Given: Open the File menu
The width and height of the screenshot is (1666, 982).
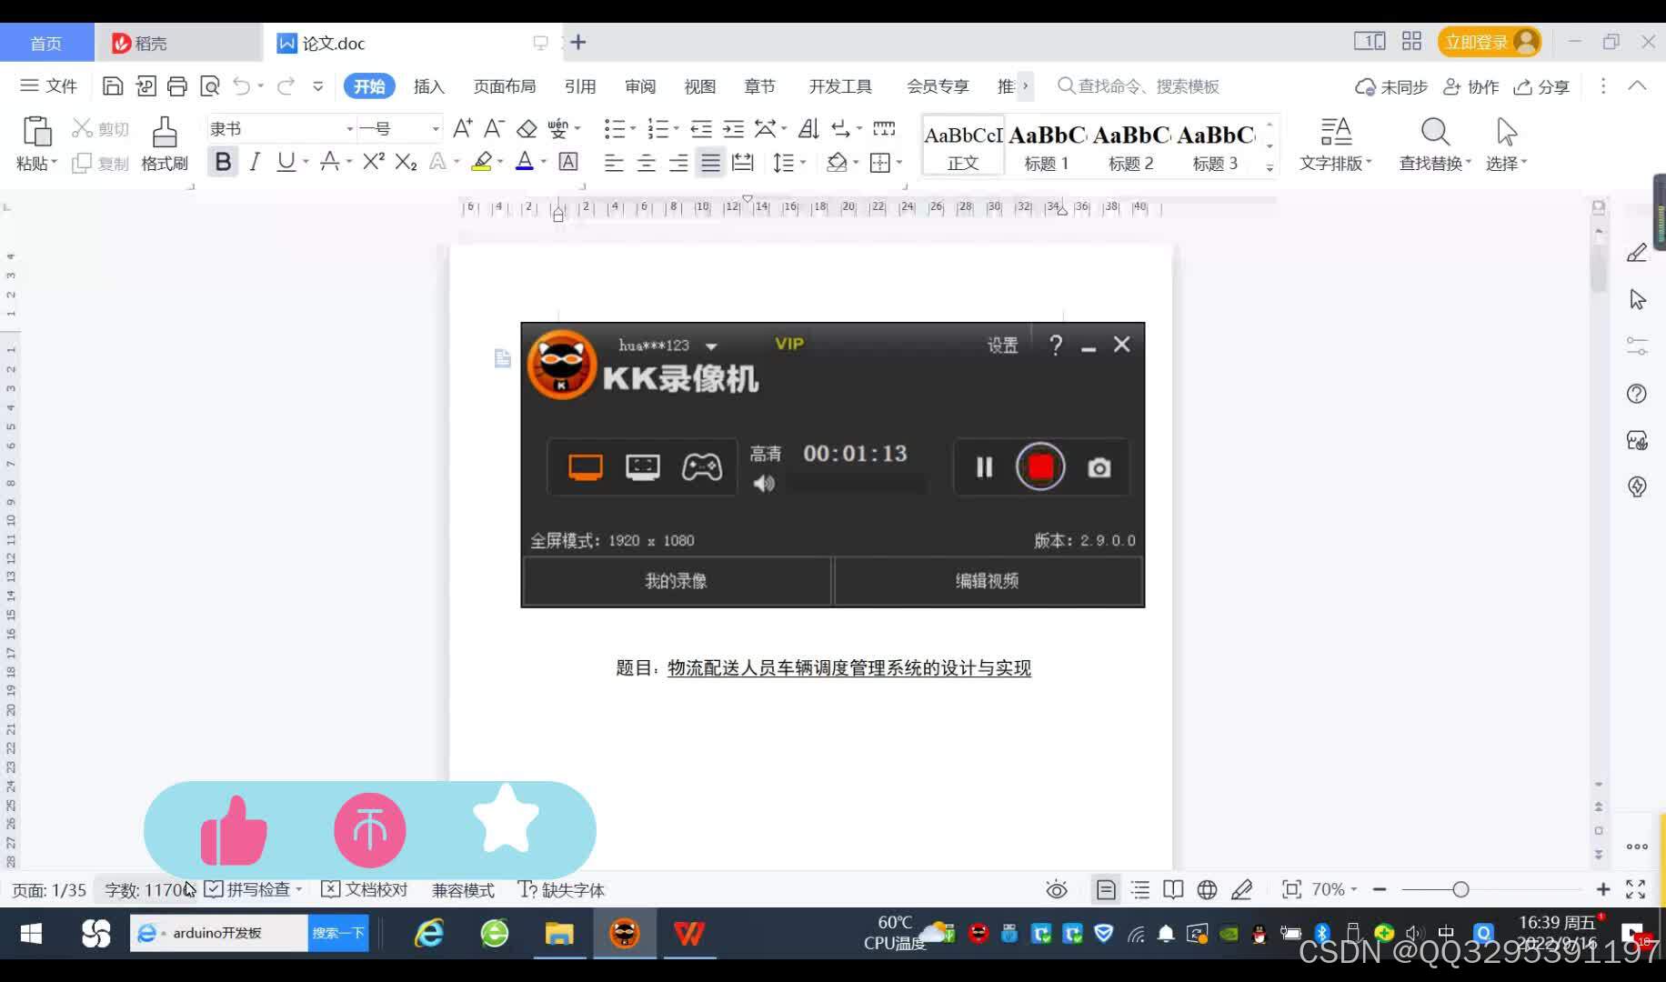Looking at the screenshot, I should click(49, 86).
